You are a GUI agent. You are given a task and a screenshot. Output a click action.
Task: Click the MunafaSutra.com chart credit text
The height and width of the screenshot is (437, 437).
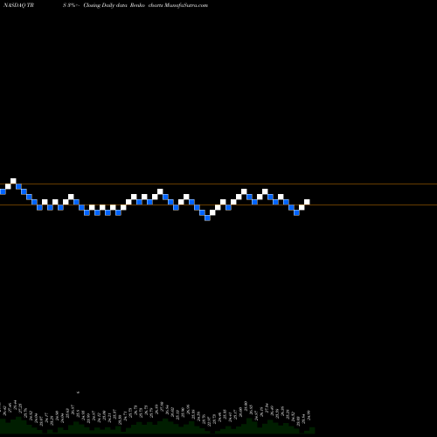coord(186,5)
